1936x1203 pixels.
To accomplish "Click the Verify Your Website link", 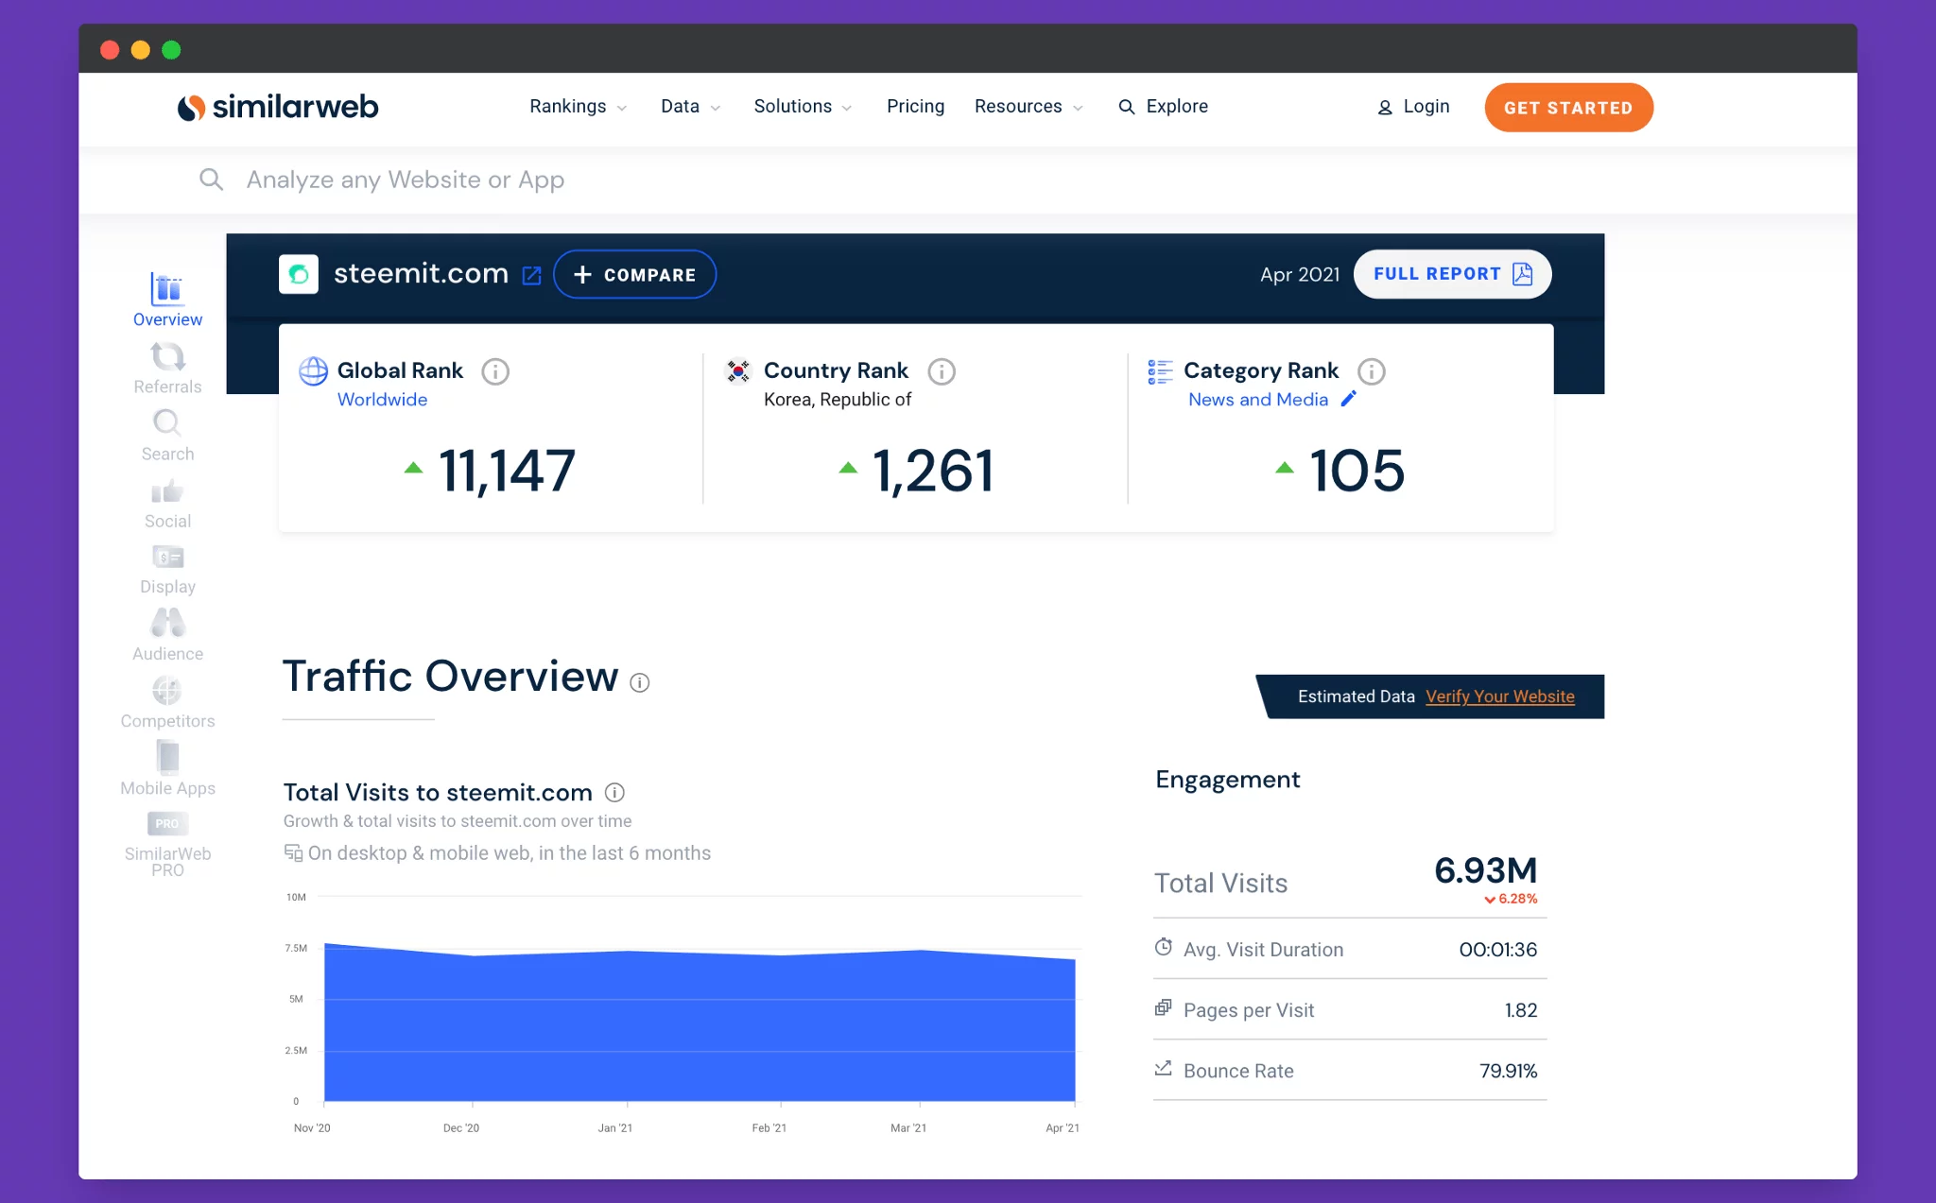I will [x=1499, y=696].
